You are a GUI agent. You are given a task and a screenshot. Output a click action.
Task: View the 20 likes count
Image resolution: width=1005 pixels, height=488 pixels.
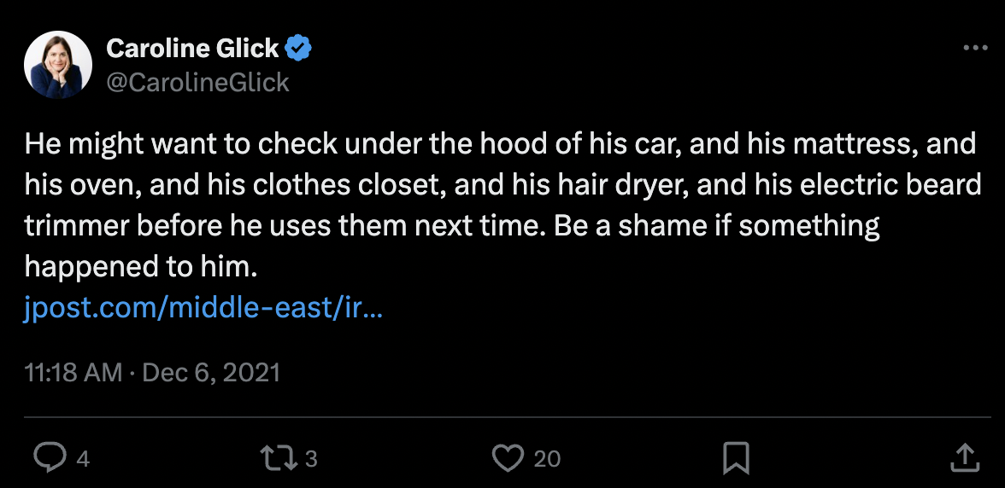coord(547,459)
